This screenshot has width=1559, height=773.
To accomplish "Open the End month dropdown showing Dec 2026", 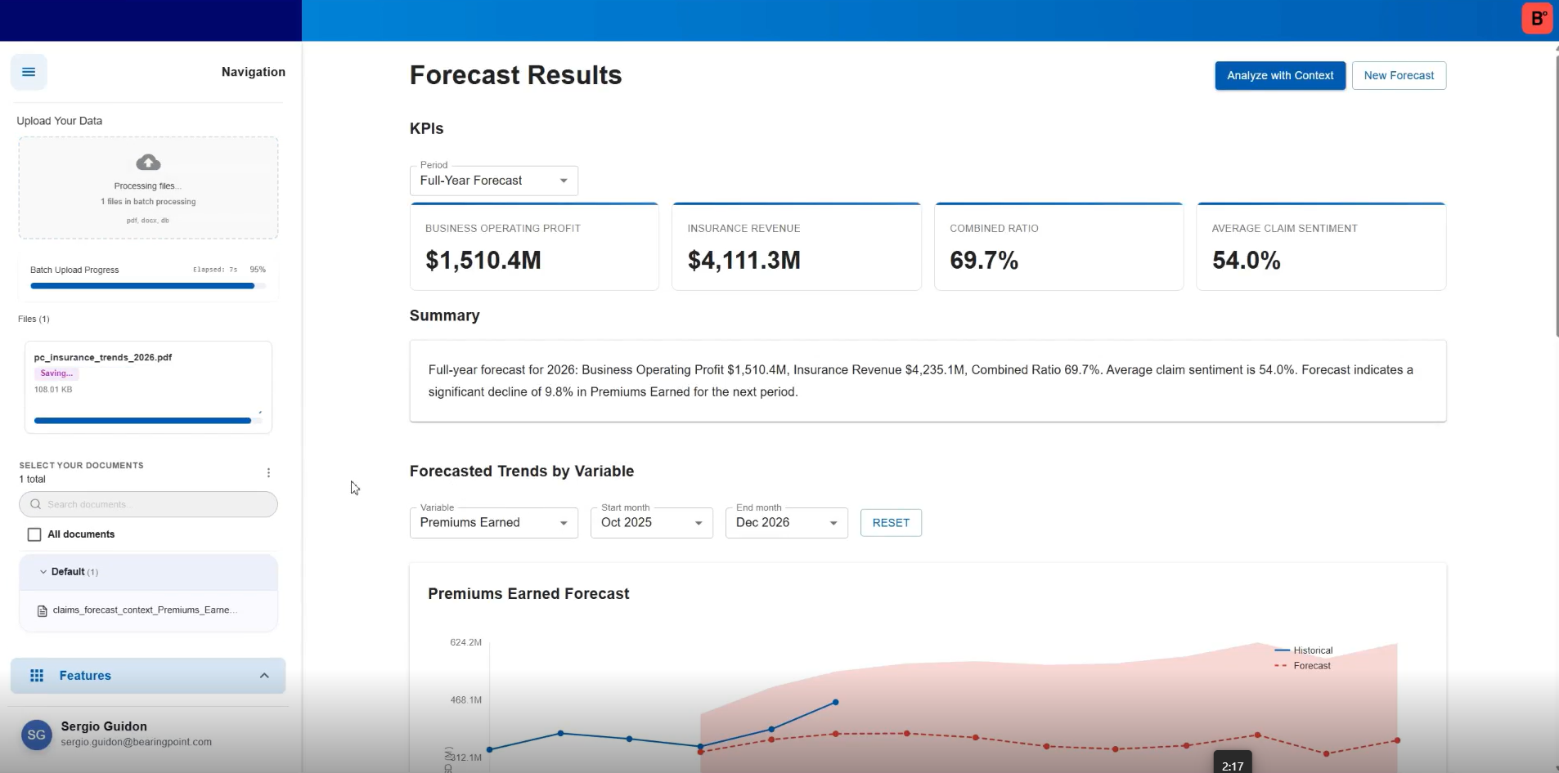I will [x=786, y=523].
